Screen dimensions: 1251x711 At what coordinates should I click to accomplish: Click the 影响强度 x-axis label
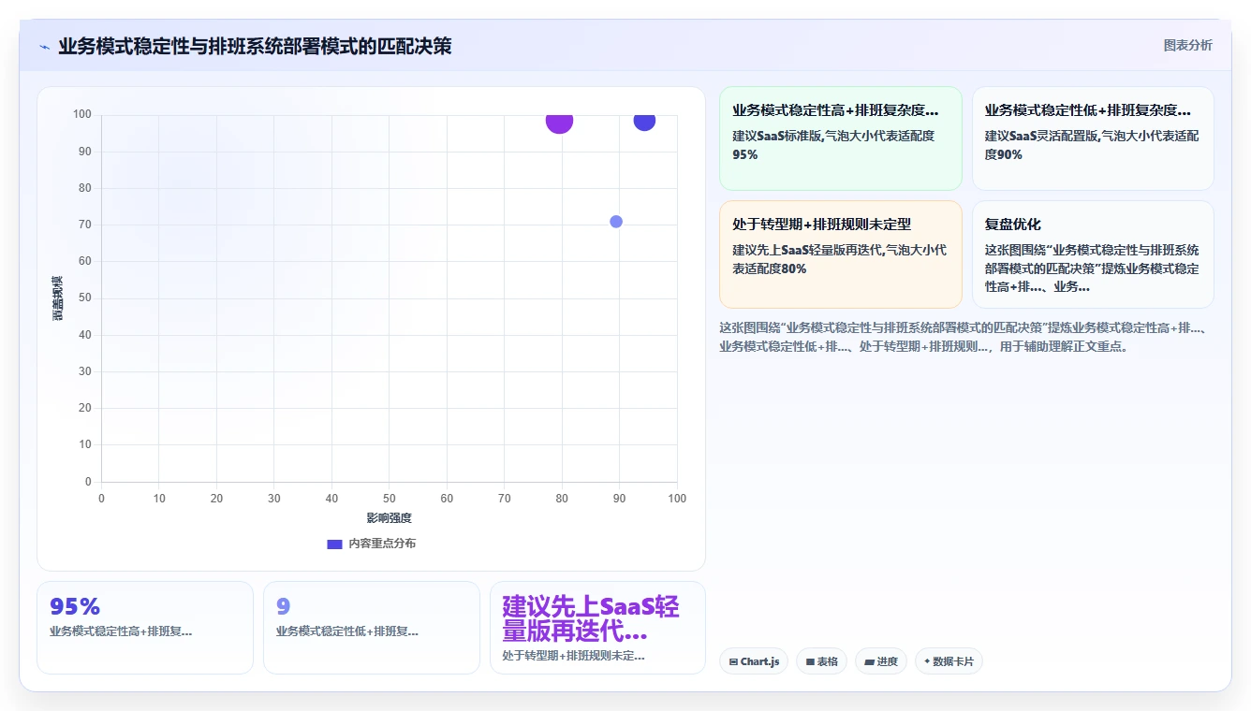pos(389,517)
